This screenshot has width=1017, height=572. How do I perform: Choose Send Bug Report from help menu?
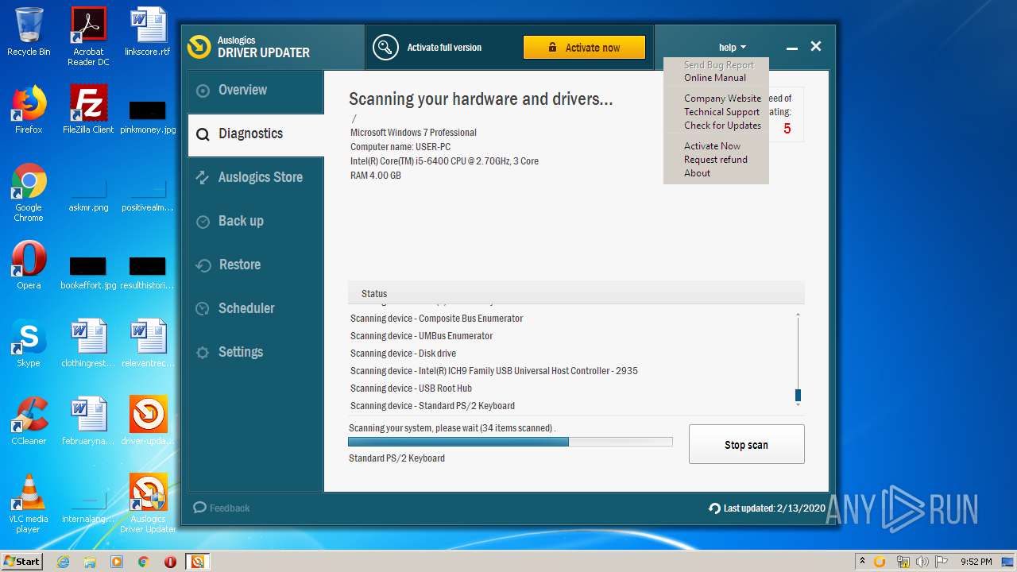pyautogui.click(x=719, y=65)
